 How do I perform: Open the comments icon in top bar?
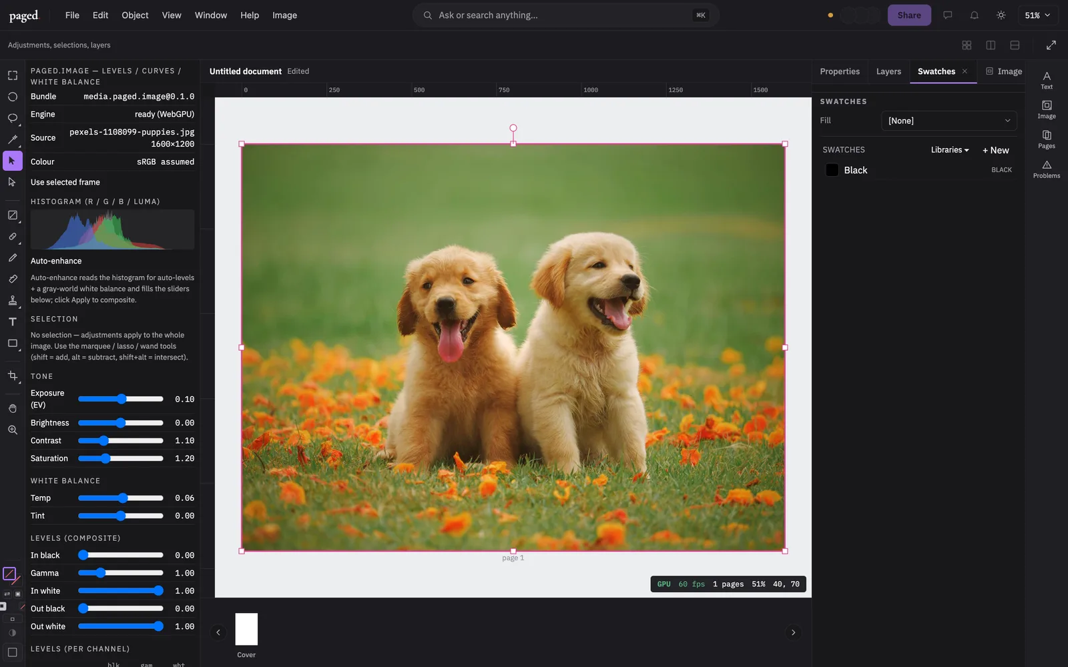pyautogui.click(x=947, y=15)
